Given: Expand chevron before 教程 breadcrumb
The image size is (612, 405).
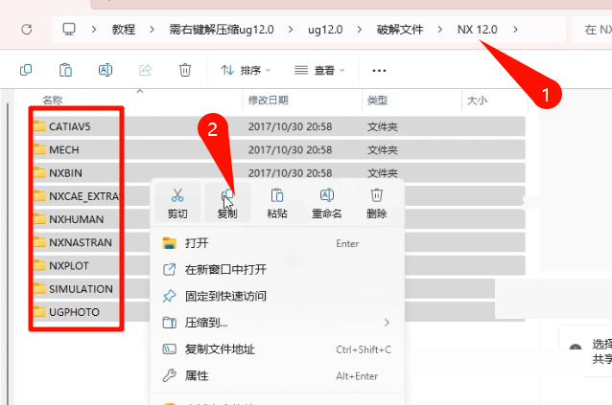Looking at the screenshot, I should coord(94,30).
